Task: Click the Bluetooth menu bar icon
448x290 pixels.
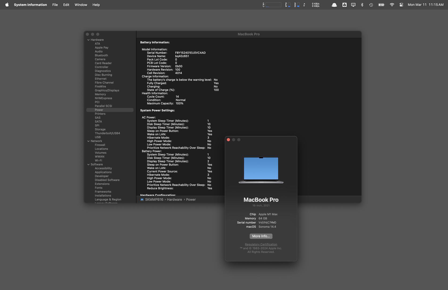Action: pos(362,5)
